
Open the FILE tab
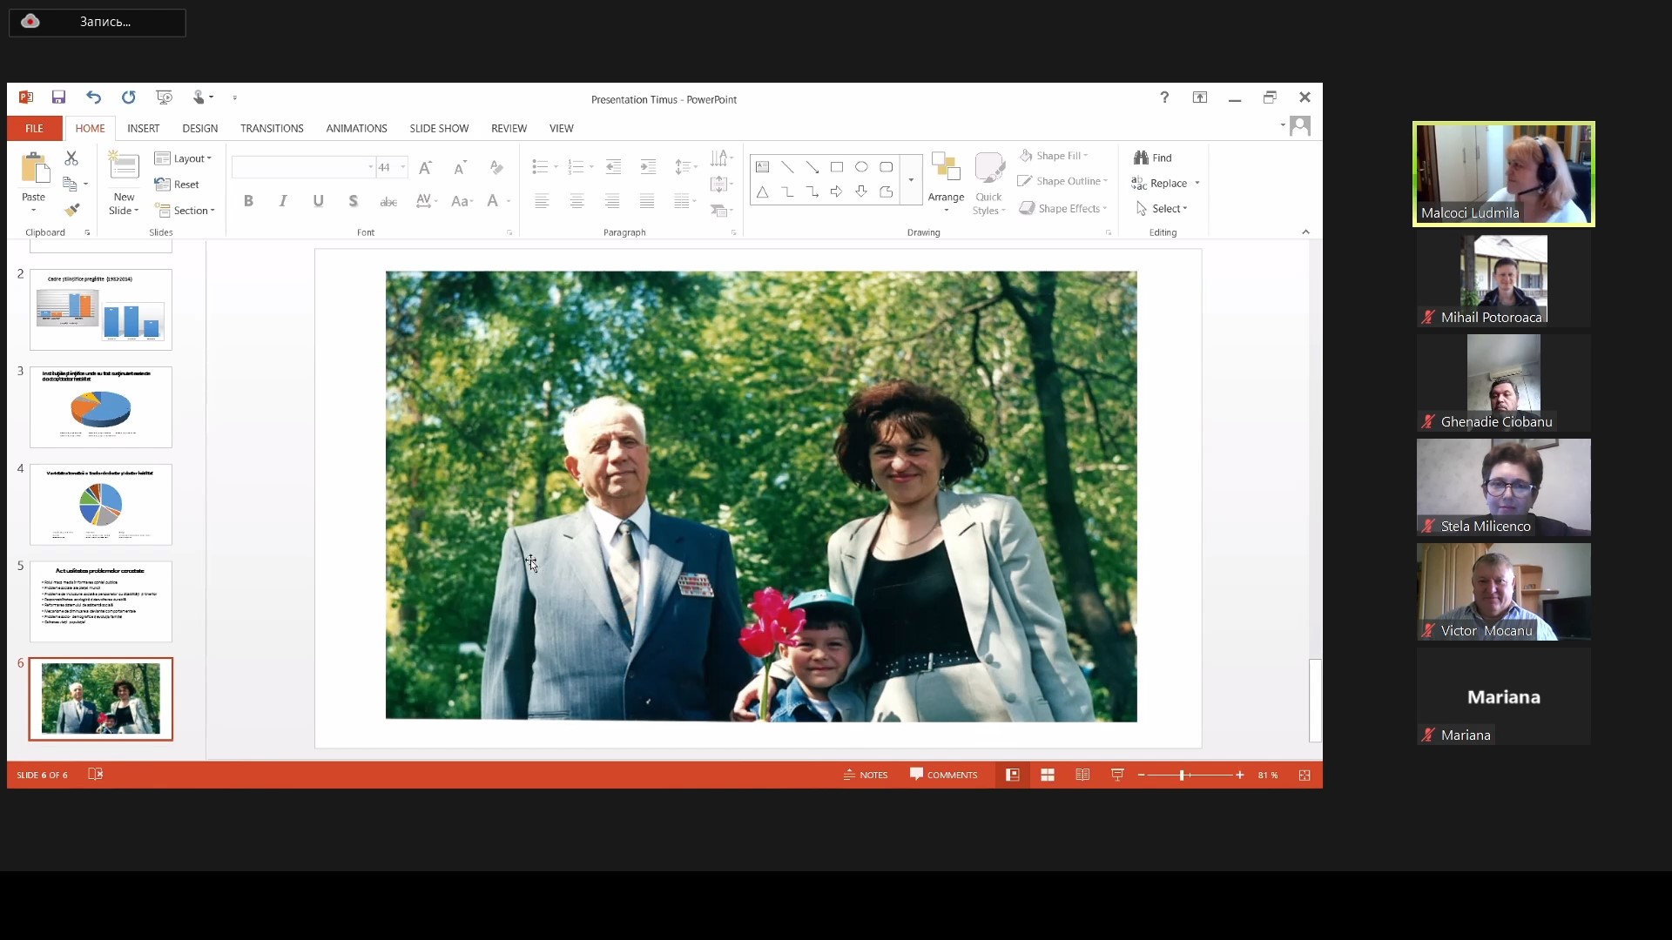tap(34, 128)
